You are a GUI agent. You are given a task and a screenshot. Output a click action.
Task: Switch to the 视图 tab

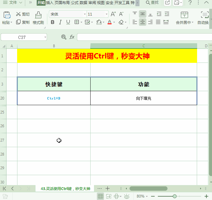101,2
